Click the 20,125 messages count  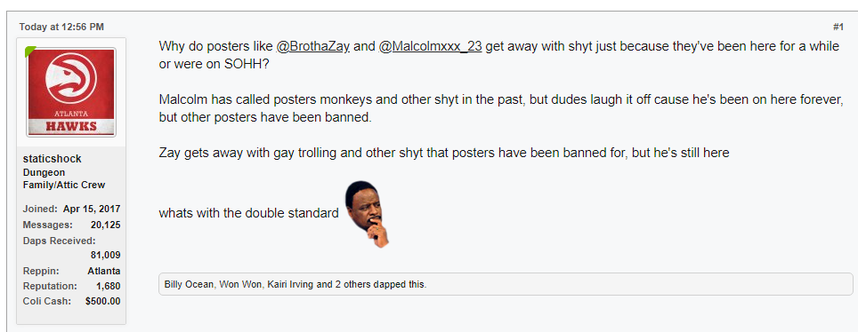[x=106, y=225]
